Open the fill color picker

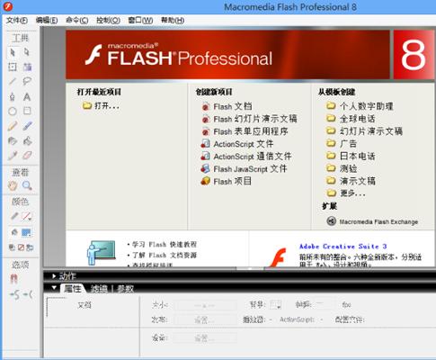(26, 232)
